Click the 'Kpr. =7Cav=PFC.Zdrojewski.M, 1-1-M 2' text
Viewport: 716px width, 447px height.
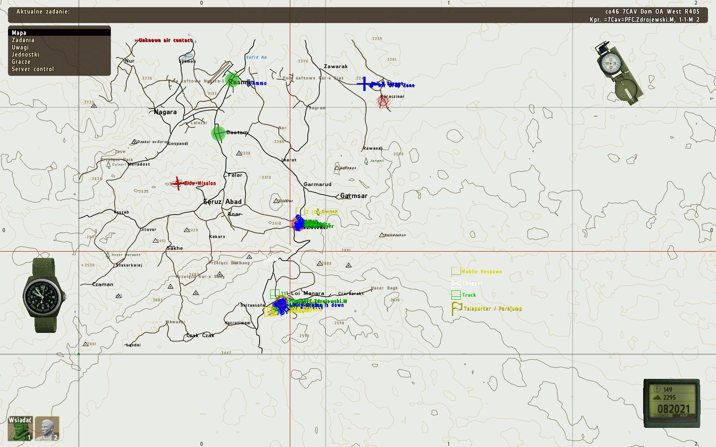coord(644,20)
